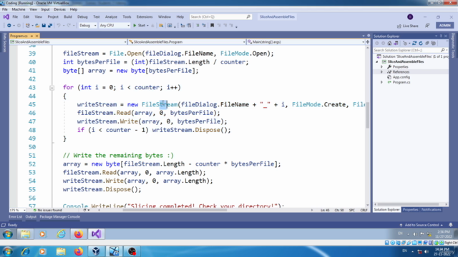Close the Program.cs tab
The image size is (458, 257).
pyautogui.click(x=36, y=36)
